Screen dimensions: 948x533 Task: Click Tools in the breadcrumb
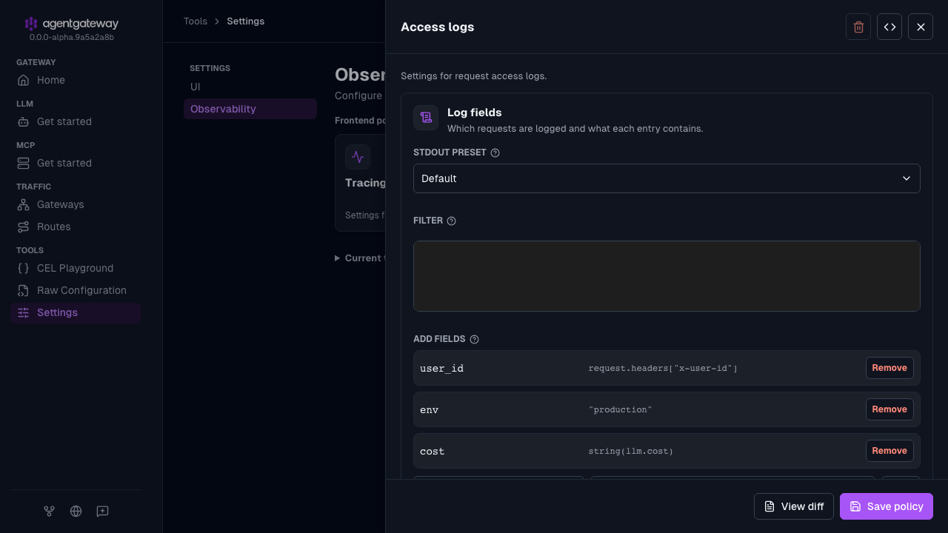pyautogui.click(x=196, y=21)
